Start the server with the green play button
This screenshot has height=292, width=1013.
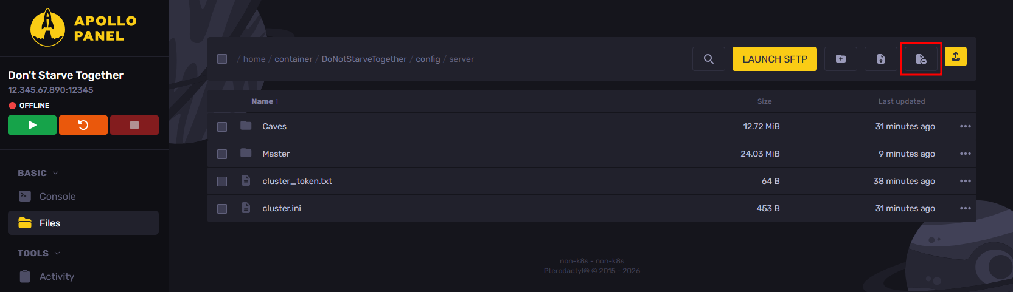click(x=32, y=125)
